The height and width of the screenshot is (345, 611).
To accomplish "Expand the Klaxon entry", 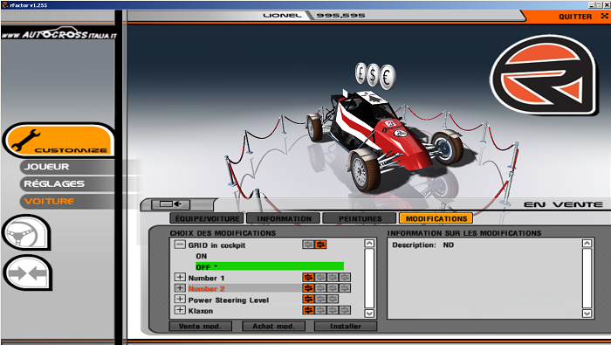I will click(x=180, y=310).
